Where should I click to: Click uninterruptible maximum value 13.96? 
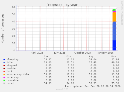coord(115,74)
